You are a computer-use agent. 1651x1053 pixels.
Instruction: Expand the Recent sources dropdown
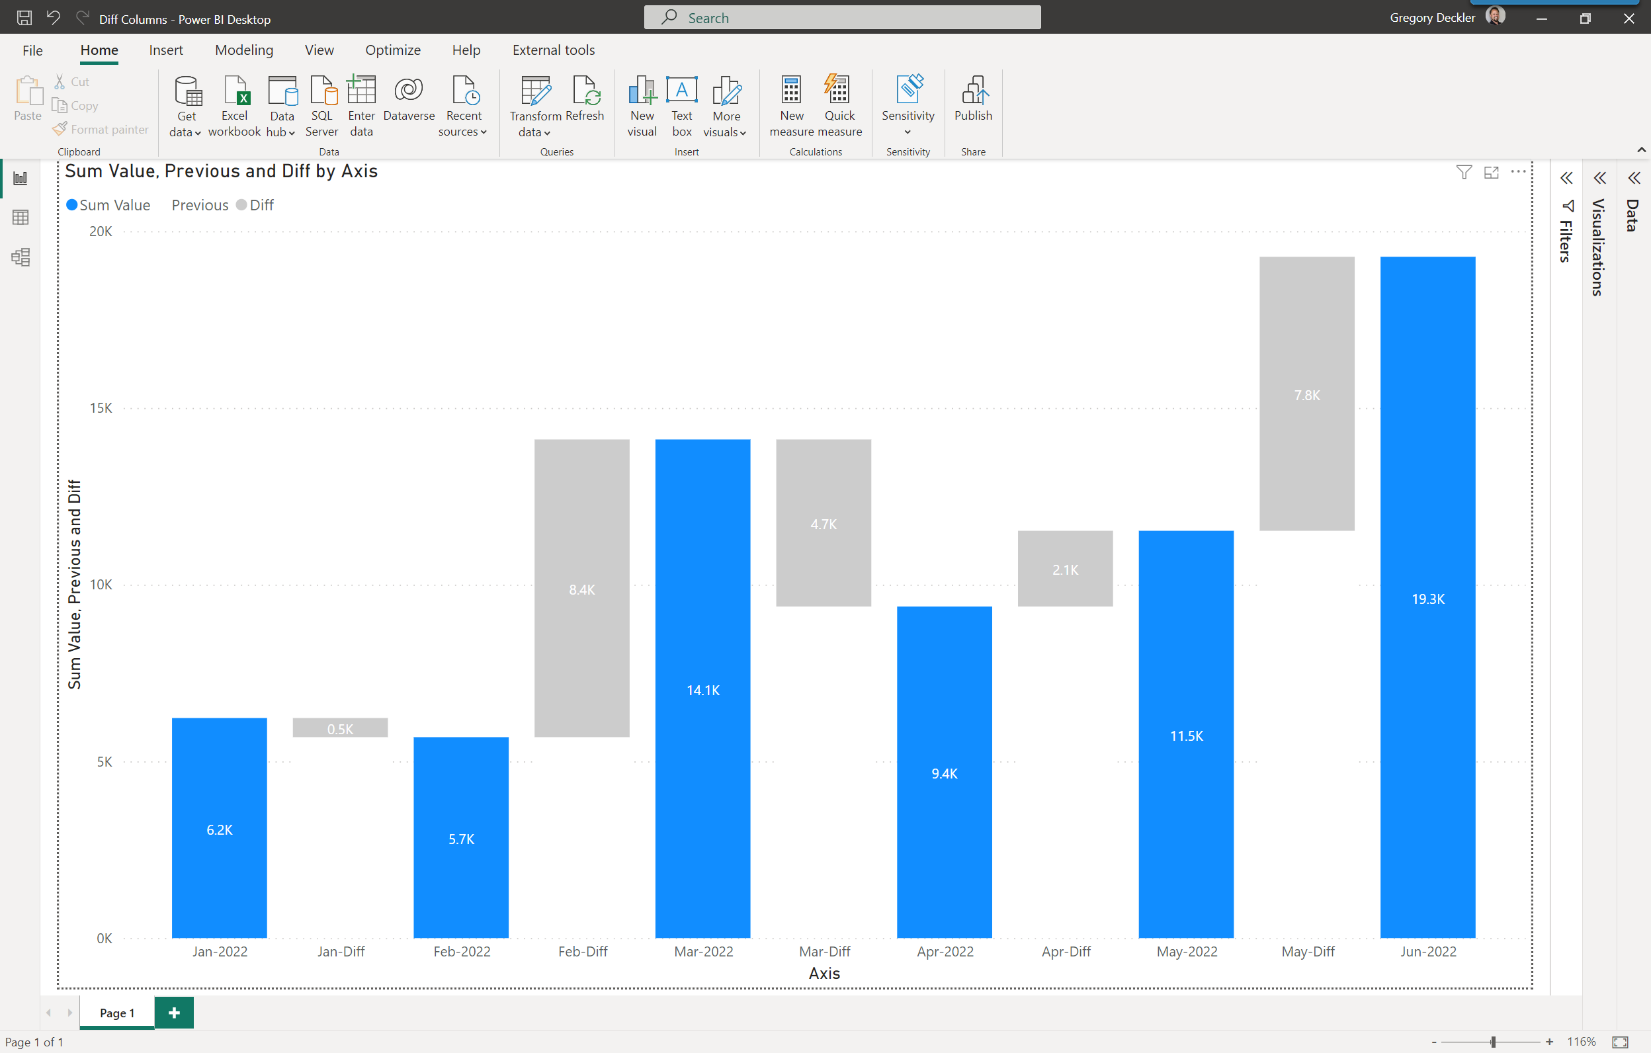pos(464,106)
